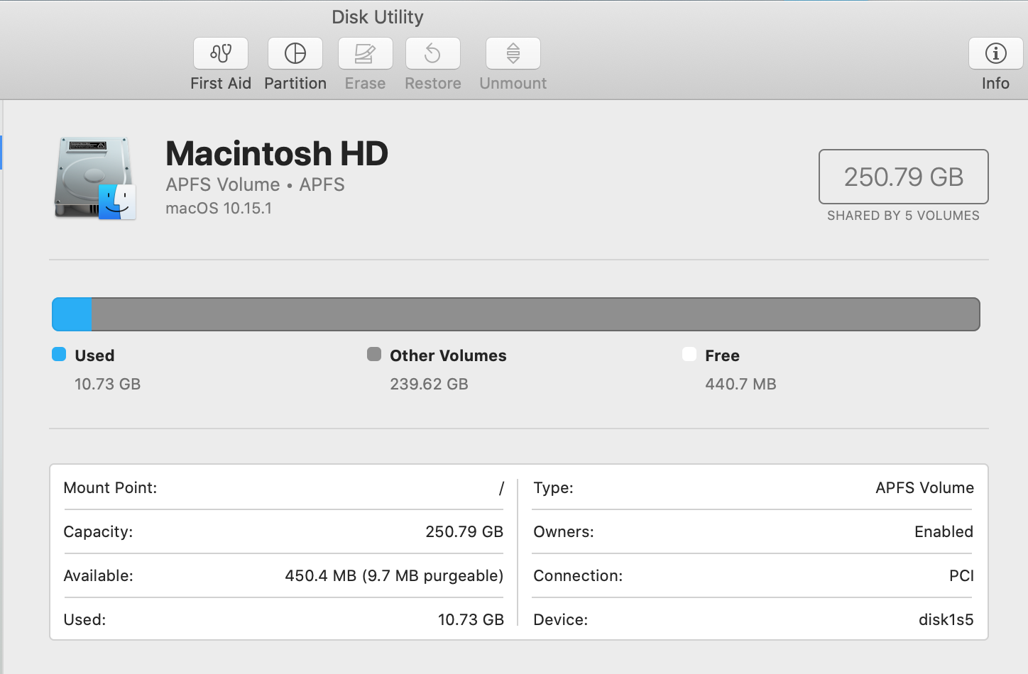Click the 'Connection:' label
1028x674 pixels.
(x=578, y=576)
